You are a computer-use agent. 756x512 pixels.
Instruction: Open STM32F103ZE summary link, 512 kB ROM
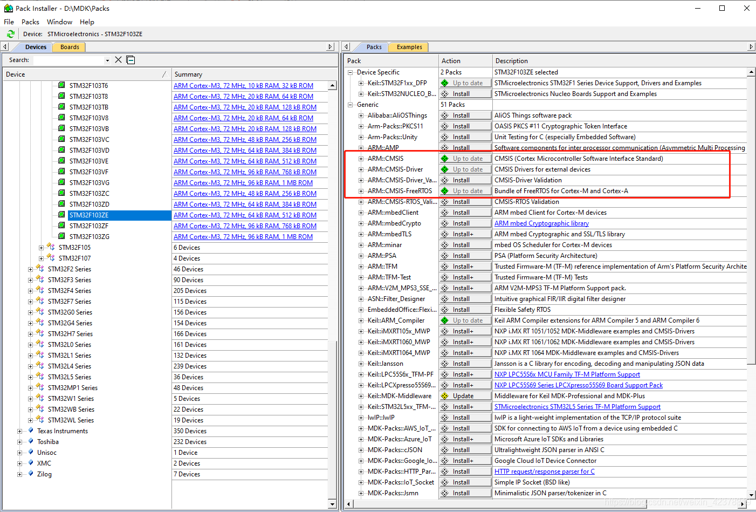coord(245,215)
